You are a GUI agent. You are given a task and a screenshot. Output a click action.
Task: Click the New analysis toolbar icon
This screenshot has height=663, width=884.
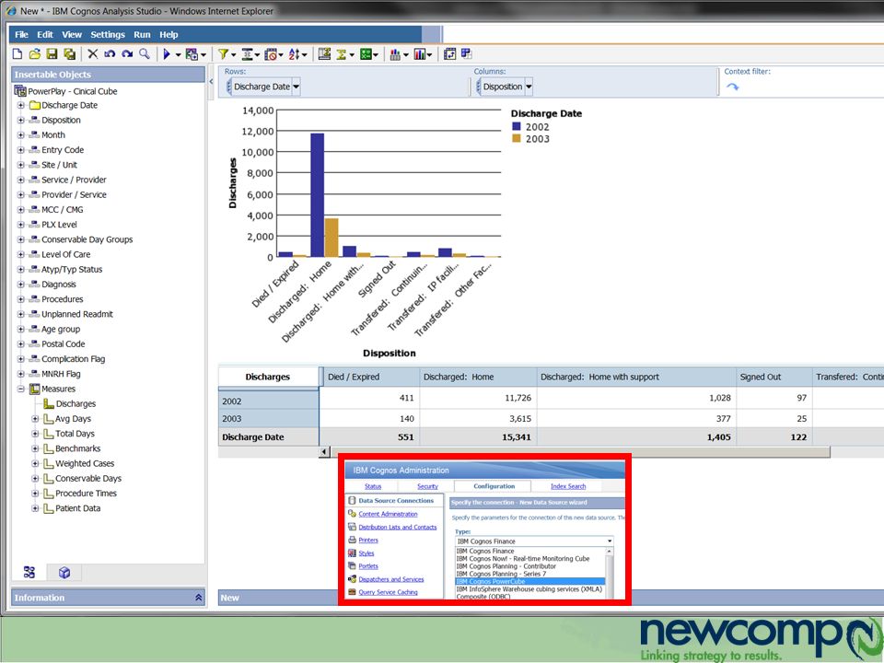click(17, 54)
